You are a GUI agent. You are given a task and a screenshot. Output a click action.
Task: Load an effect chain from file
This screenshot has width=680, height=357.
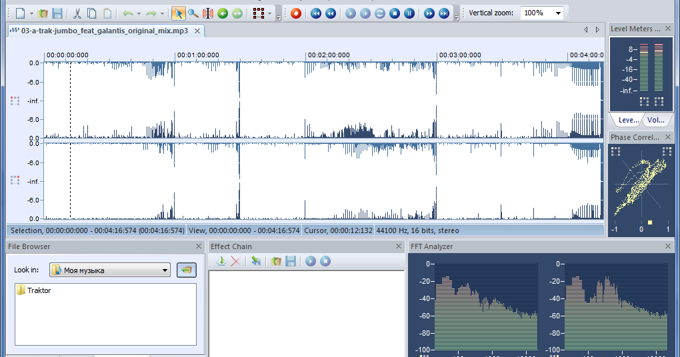(276, 261)
